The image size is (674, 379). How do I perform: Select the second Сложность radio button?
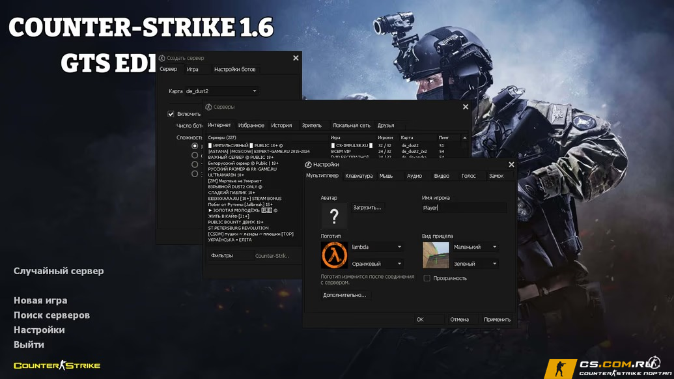tap(195, 155)
